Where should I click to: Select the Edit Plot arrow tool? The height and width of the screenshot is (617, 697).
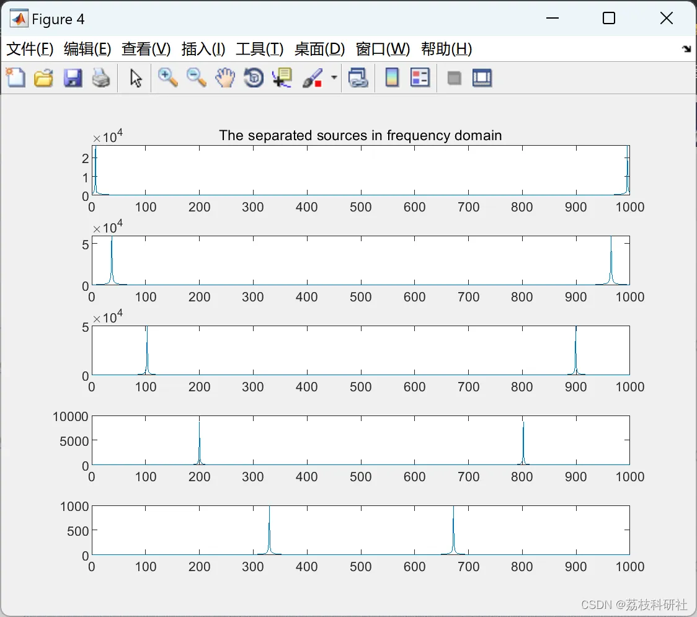[136, 78]
